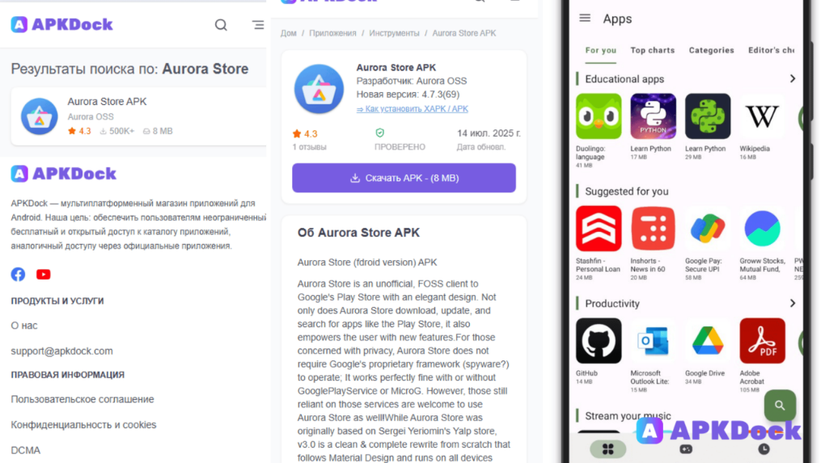
Task: Select the updates clock icon in bottom navigation
Action: click(x=764, y=448)
